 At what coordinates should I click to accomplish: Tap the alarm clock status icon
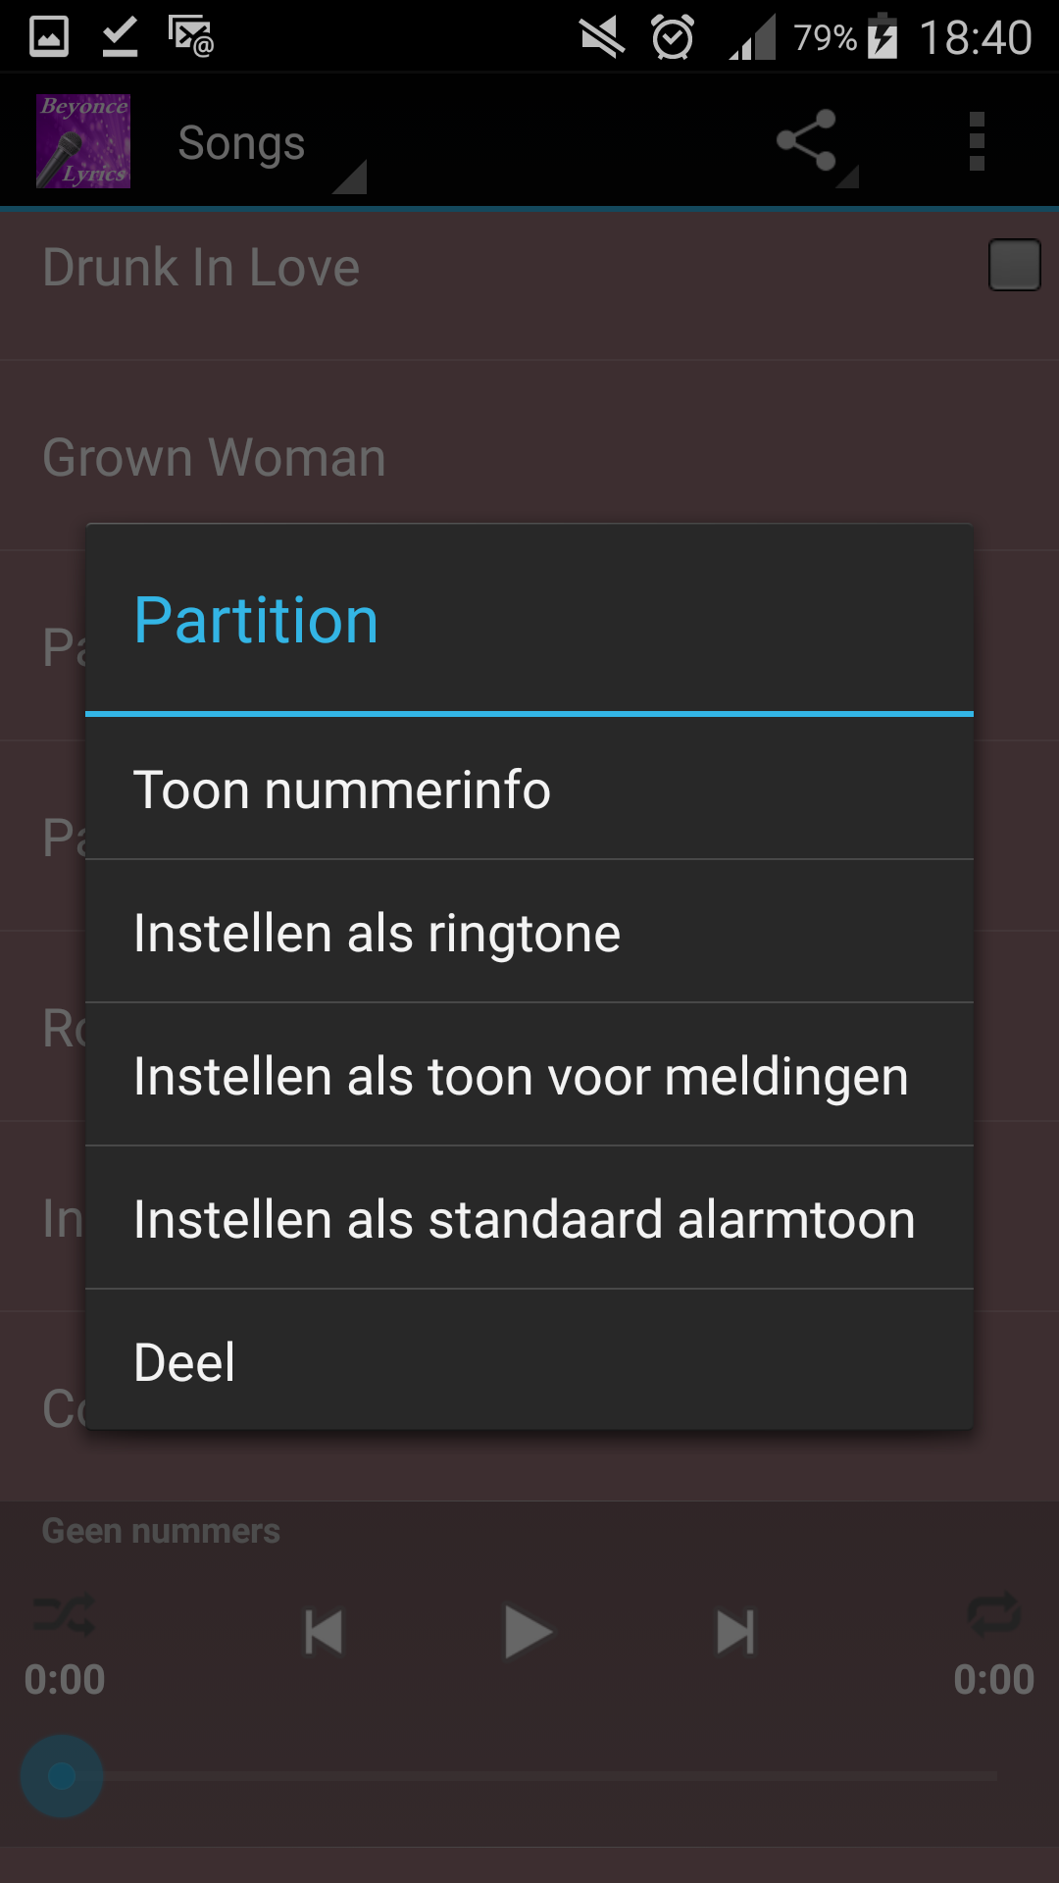pos(673,38)
